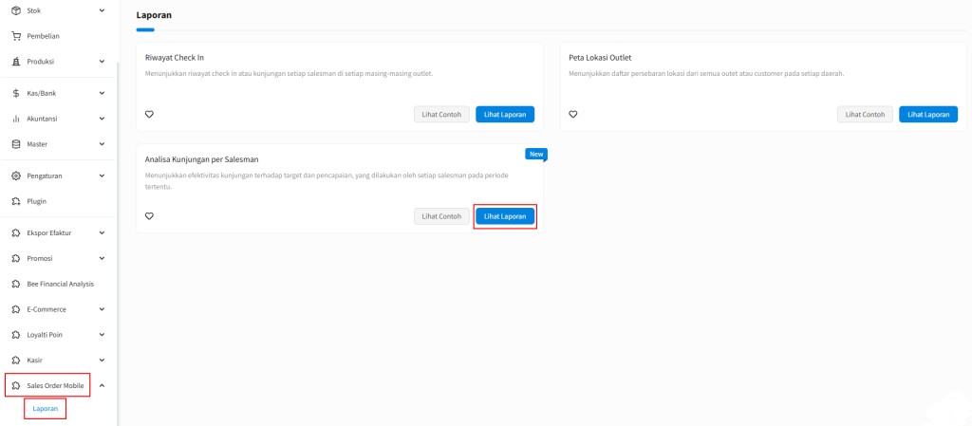
Task: Expand the Produksi menu chevron
Action: point(102,62)
